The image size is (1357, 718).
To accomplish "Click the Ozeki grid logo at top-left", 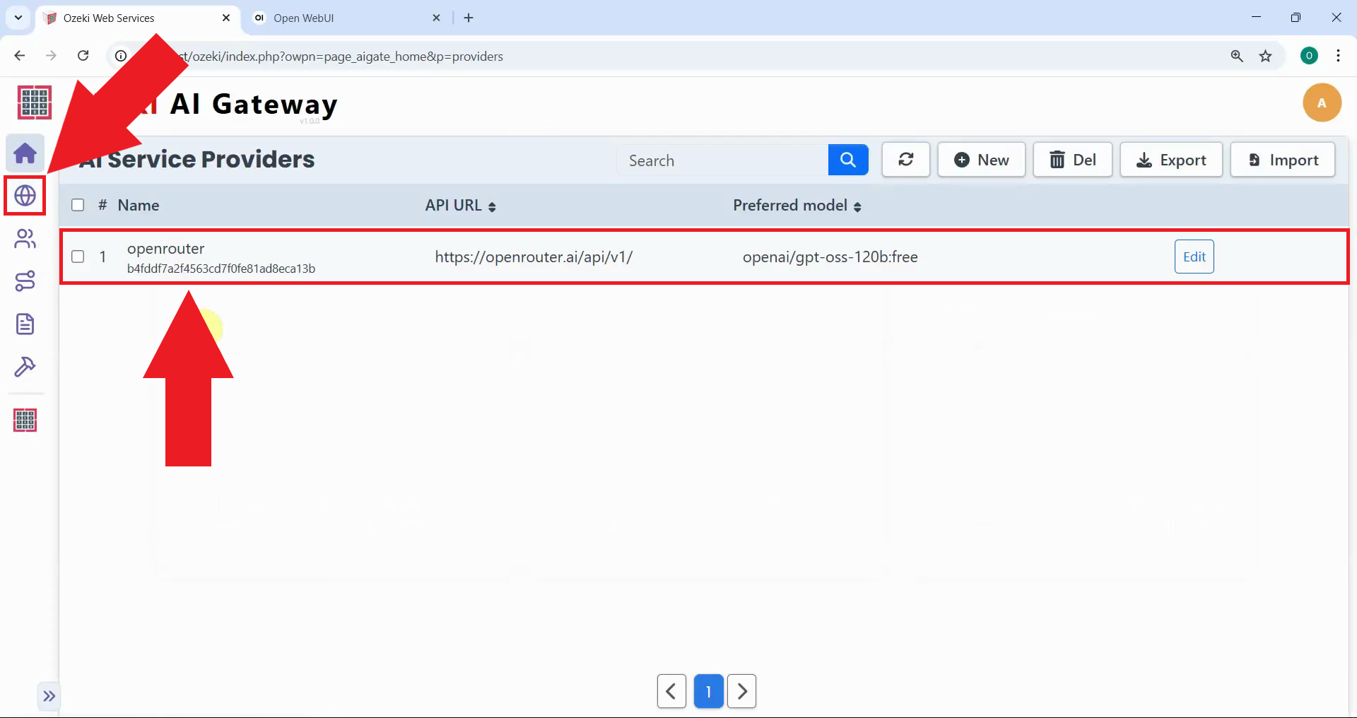I will (x=34, y=102).
